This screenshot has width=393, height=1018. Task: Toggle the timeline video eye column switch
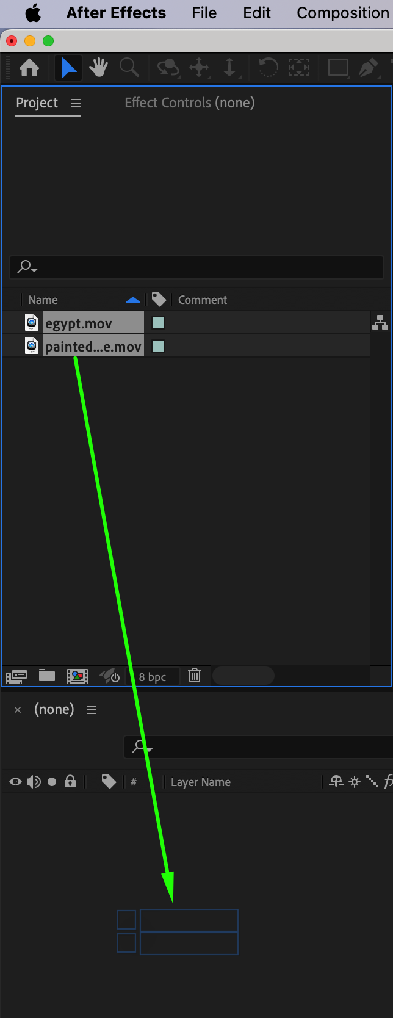[x=16, y=782]
